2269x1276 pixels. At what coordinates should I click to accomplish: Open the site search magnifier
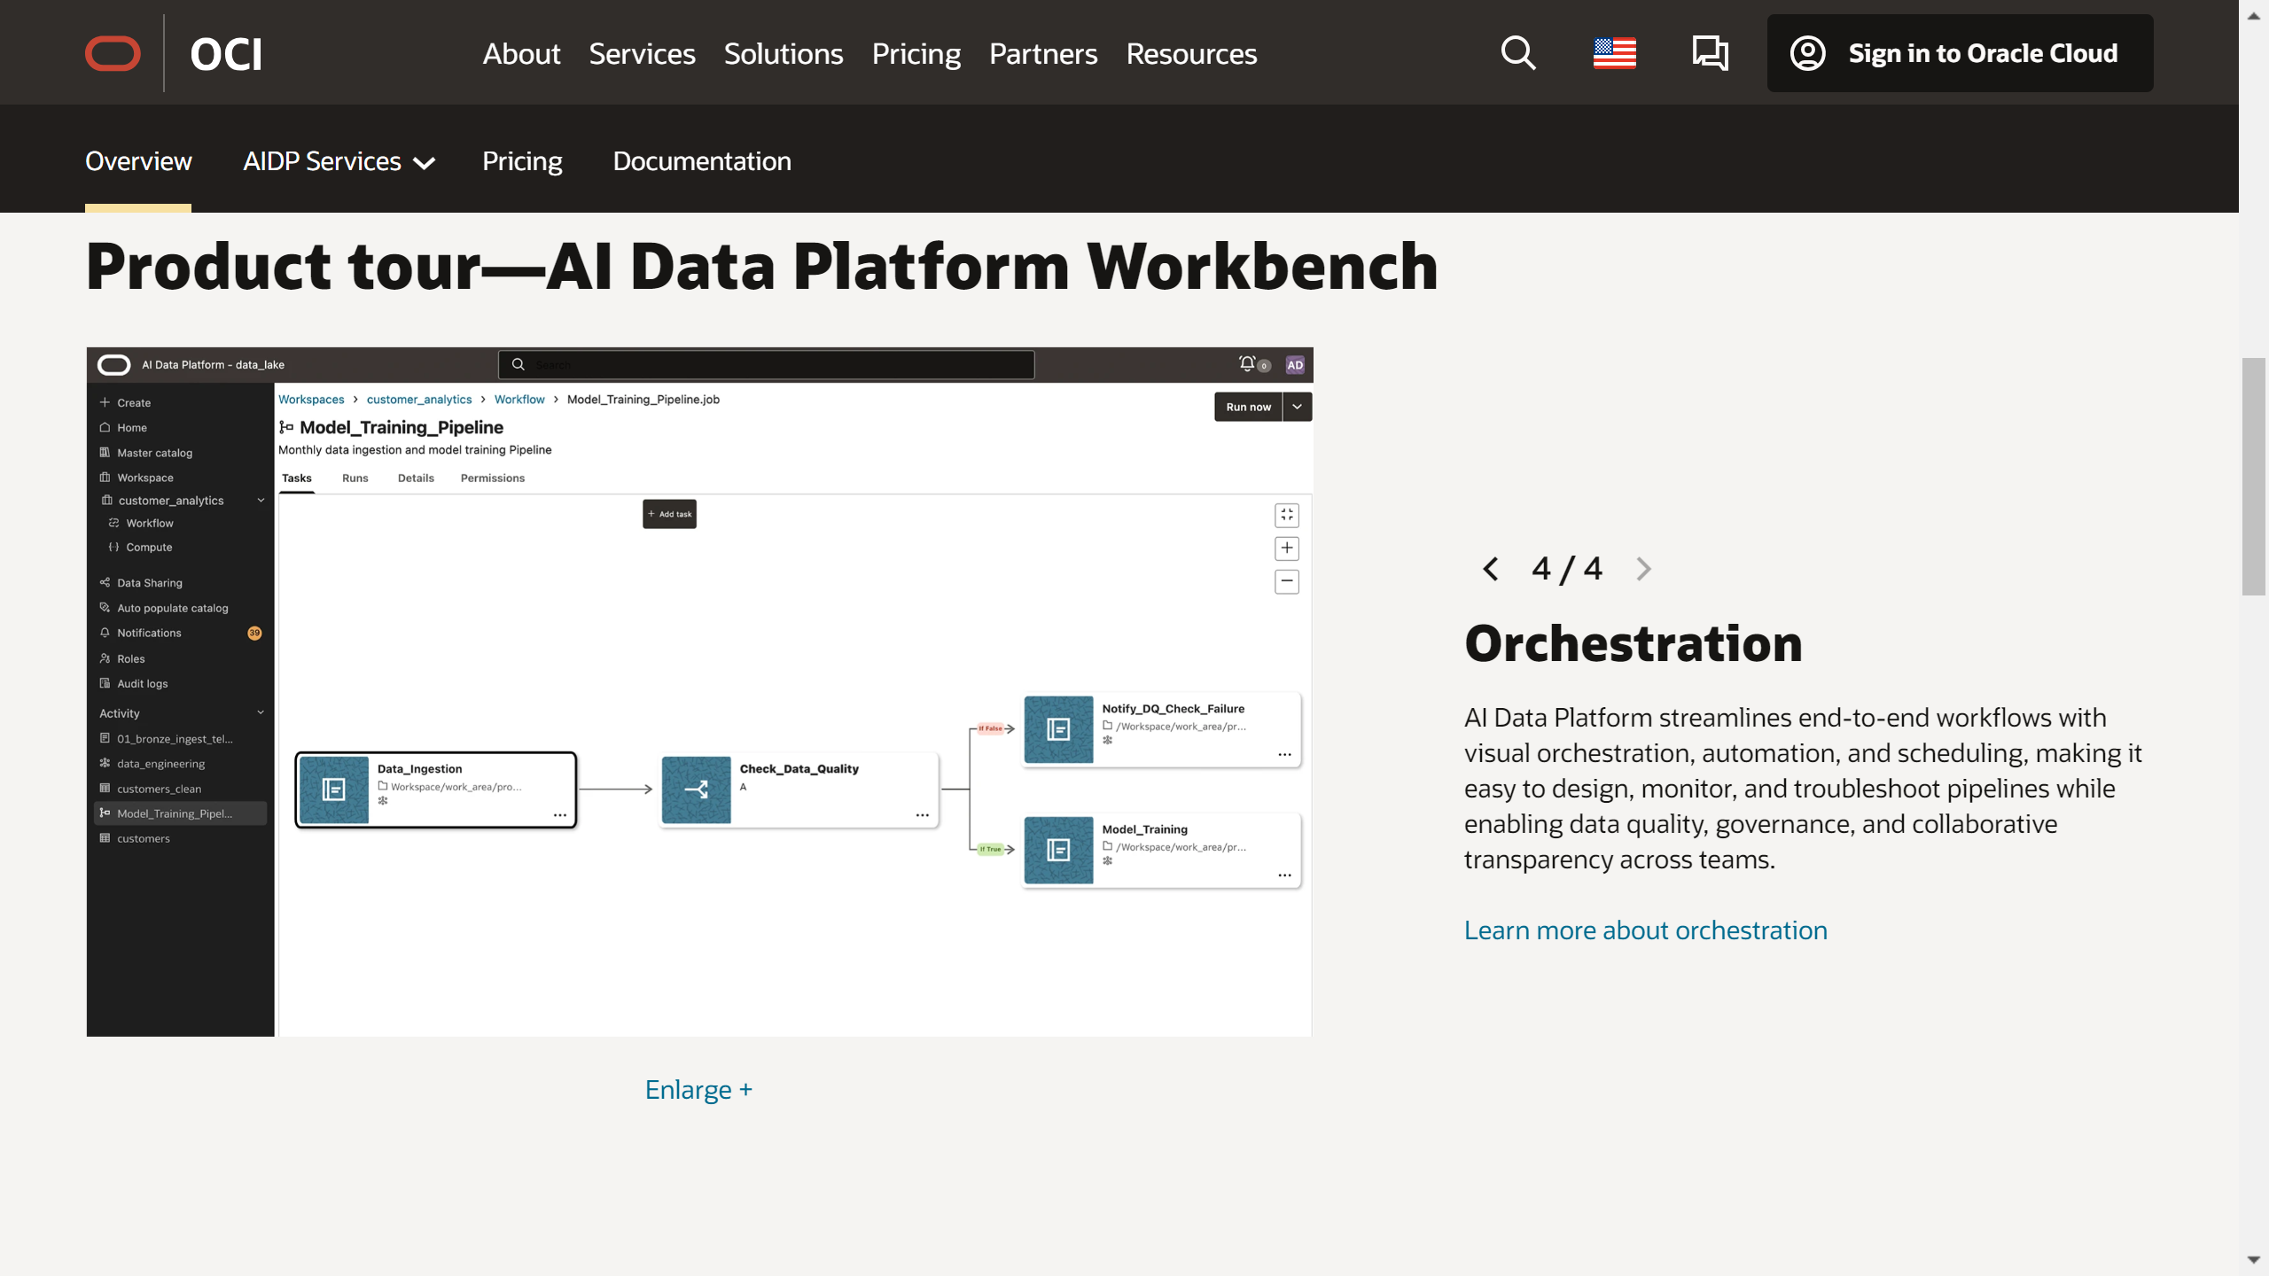click(x=1518, y=53)
